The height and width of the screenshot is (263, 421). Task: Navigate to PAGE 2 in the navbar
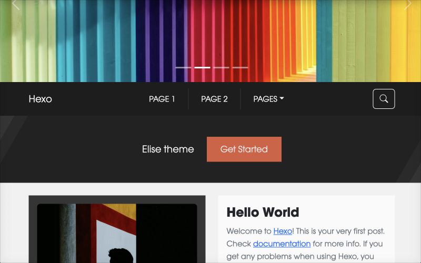click(214, 99)
